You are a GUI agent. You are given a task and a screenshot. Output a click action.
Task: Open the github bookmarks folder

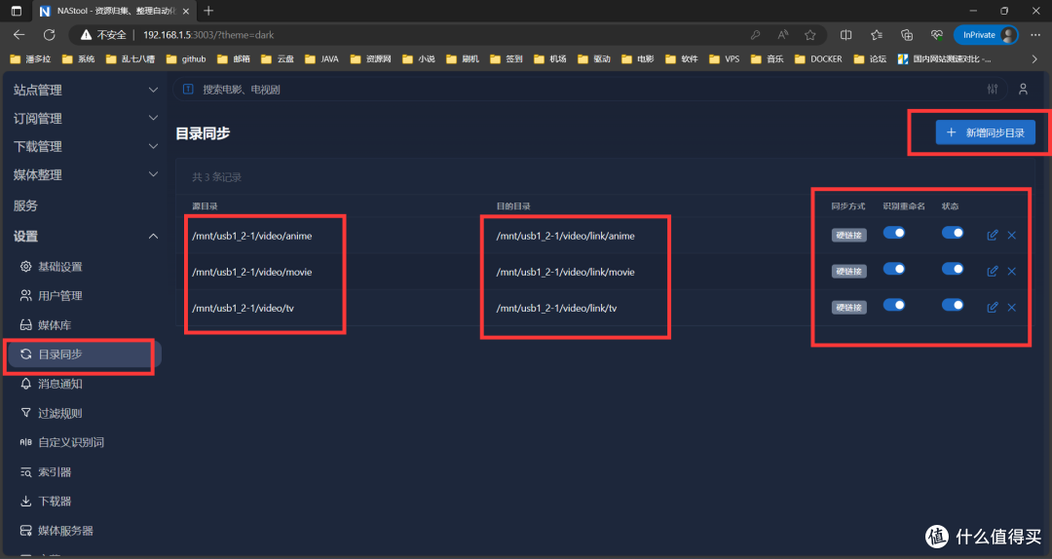pos(186,59)
